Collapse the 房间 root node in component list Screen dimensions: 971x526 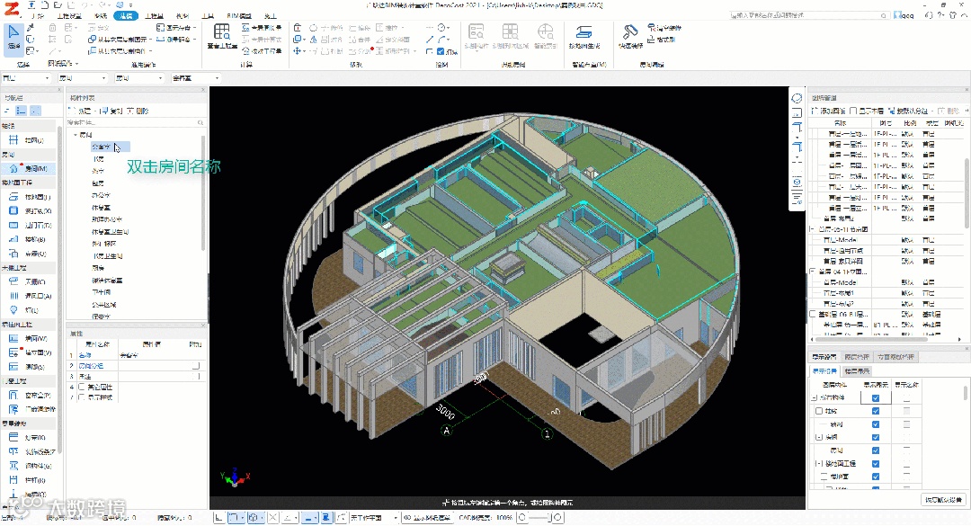coord(76,135)
